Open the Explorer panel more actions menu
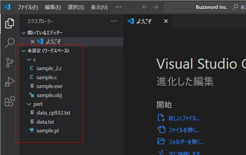Image resolution: width=246 pixels, height=155 pixels. click(x=114, y=21)
